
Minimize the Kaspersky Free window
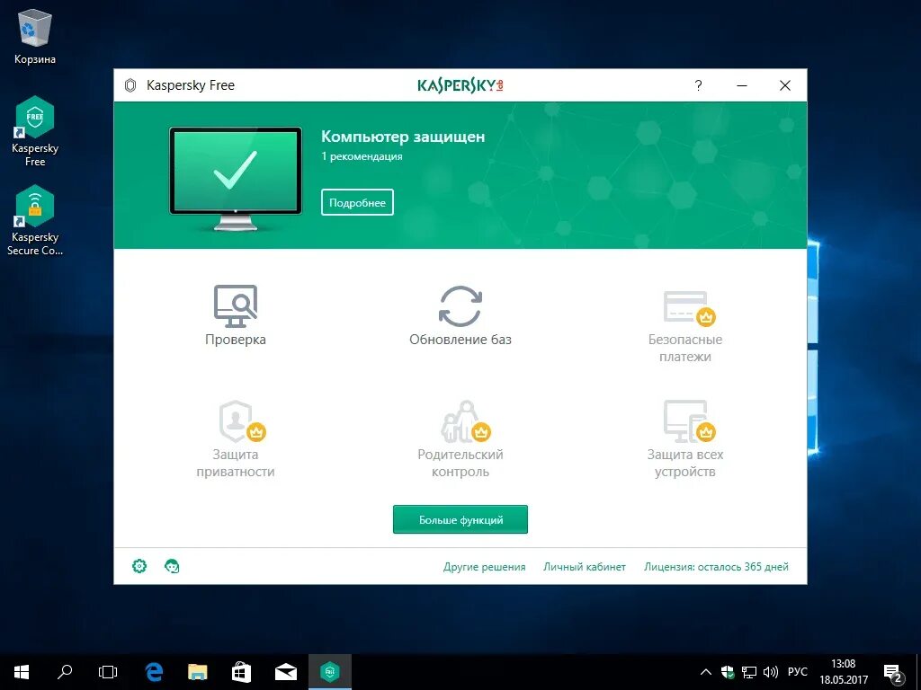tap(742, 85)
